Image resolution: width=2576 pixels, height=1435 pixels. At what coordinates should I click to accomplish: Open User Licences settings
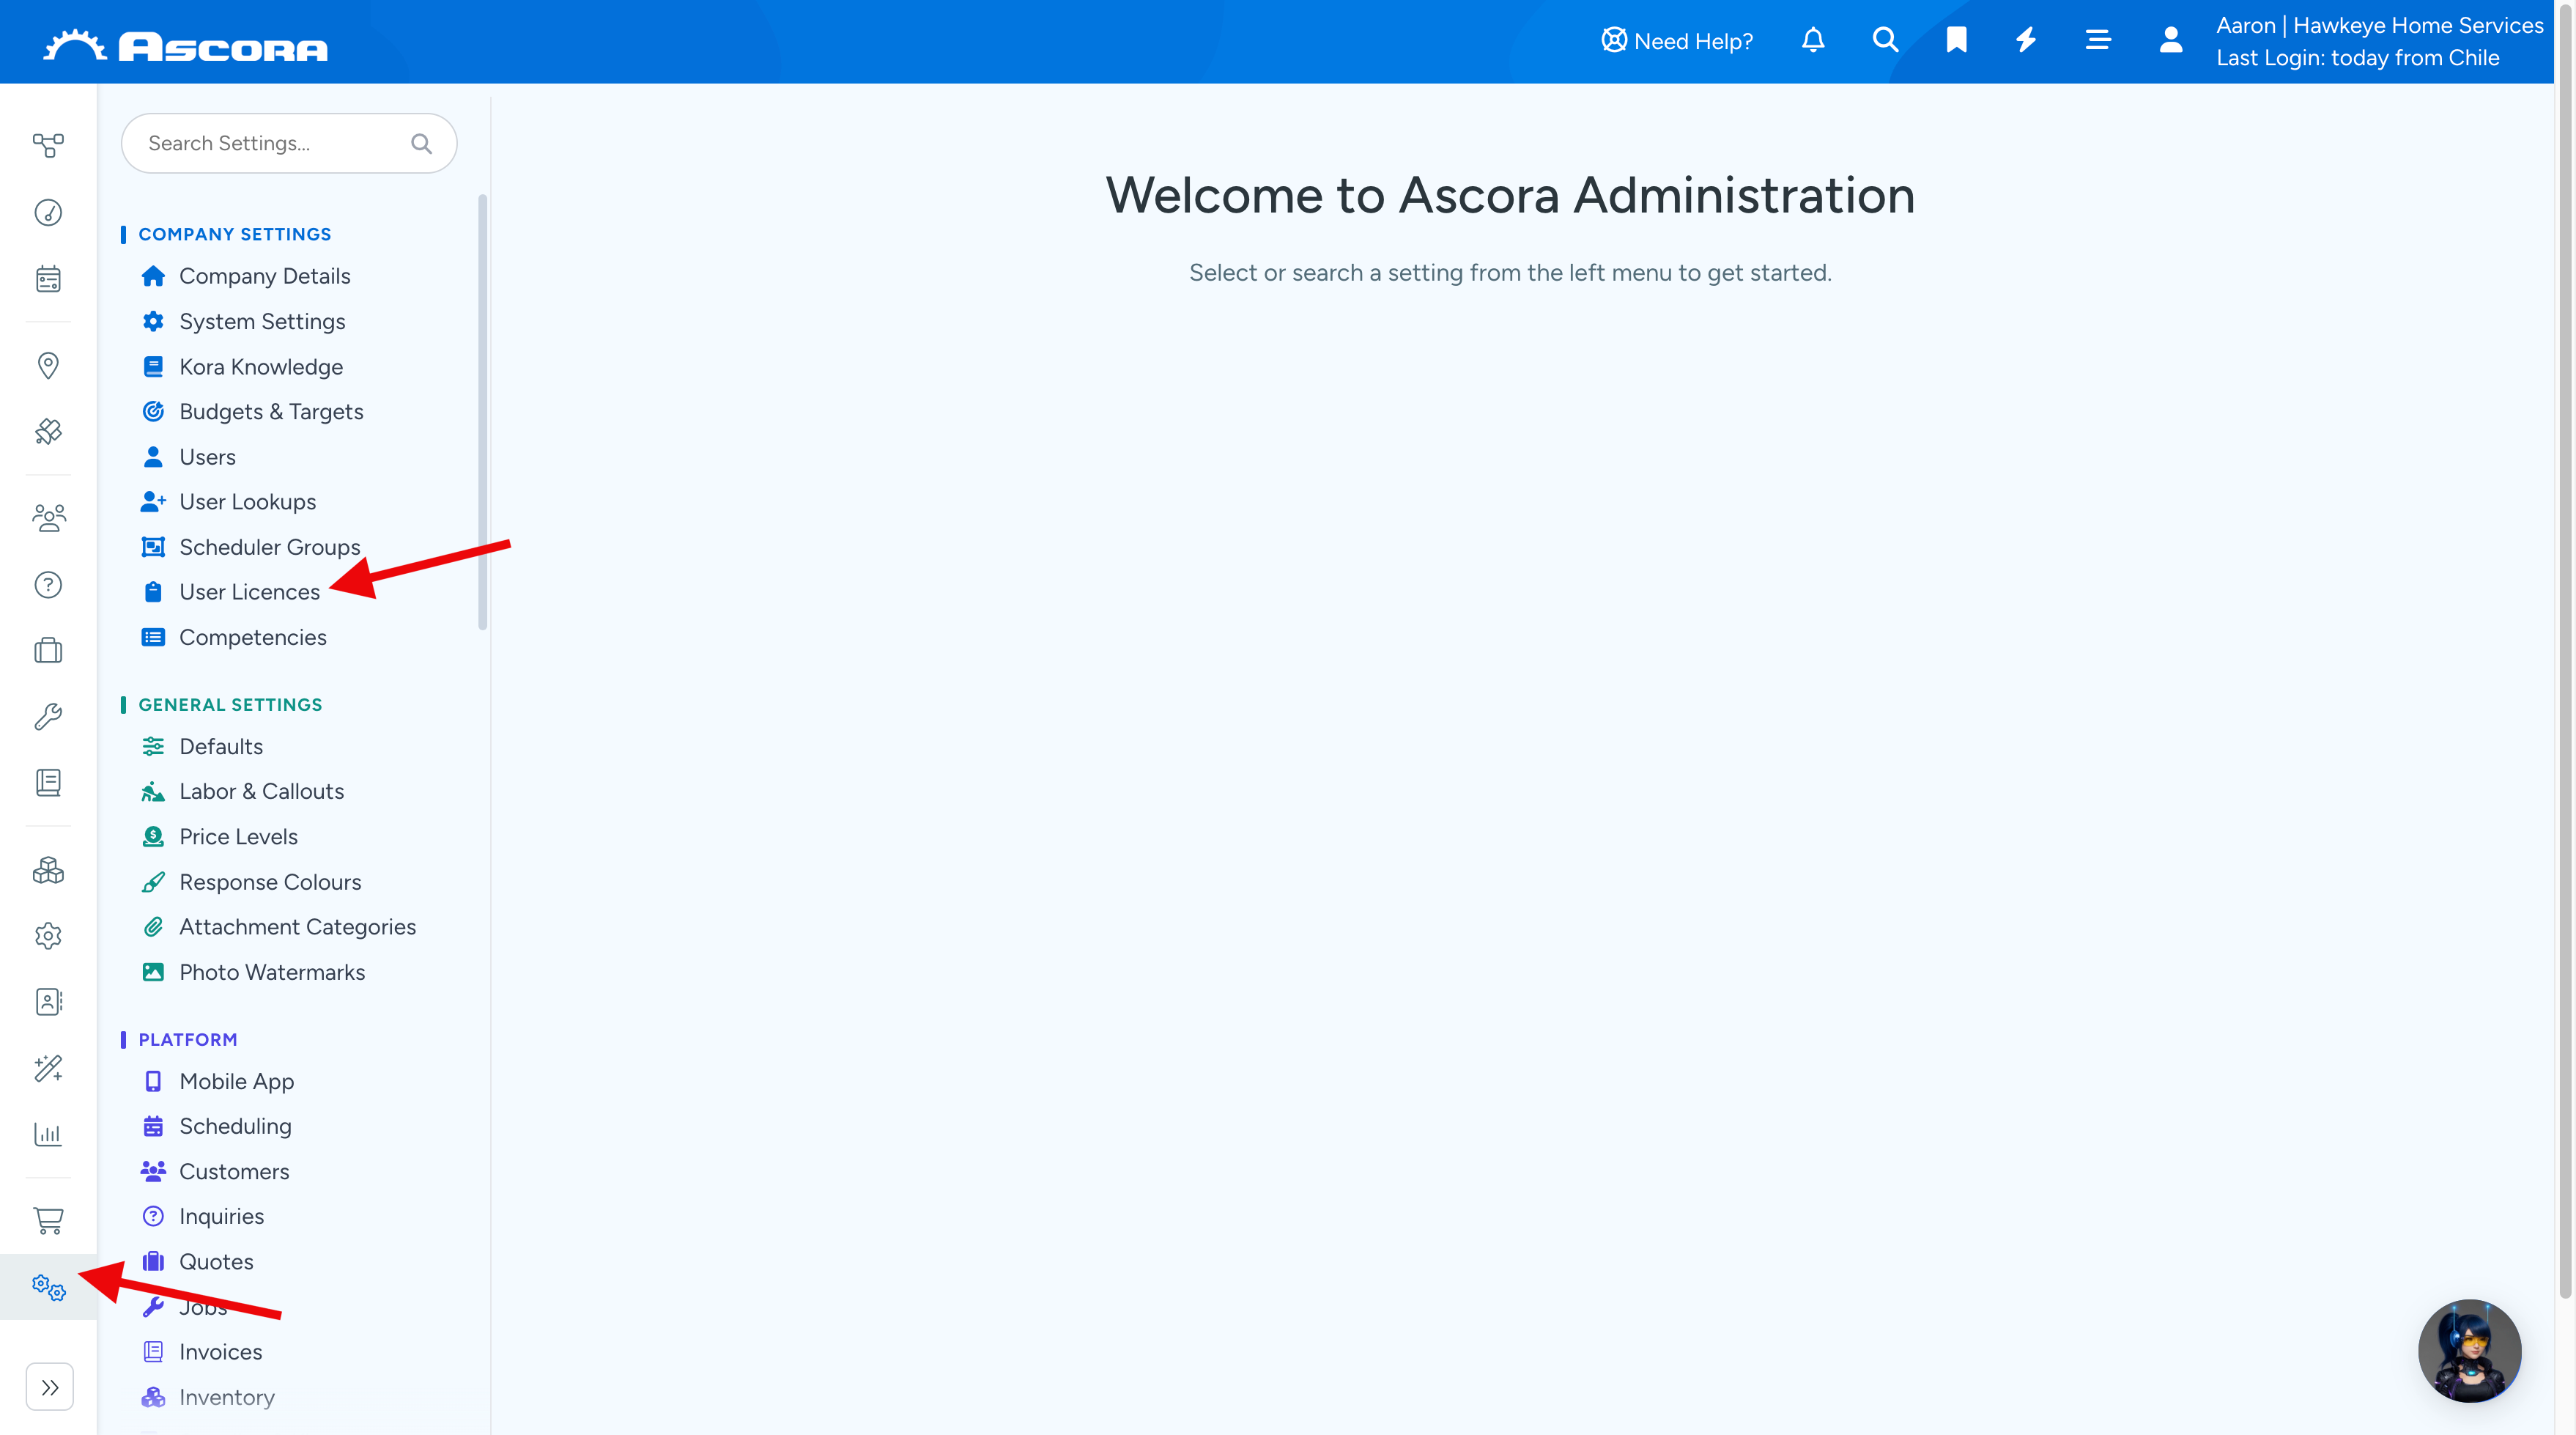(x=249, y=592)
